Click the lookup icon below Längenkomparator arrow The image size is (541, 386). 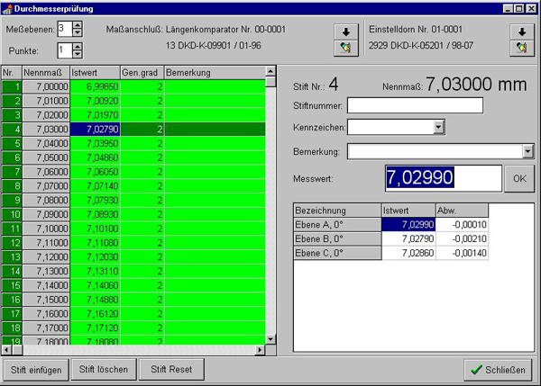(x=346, y=48)
